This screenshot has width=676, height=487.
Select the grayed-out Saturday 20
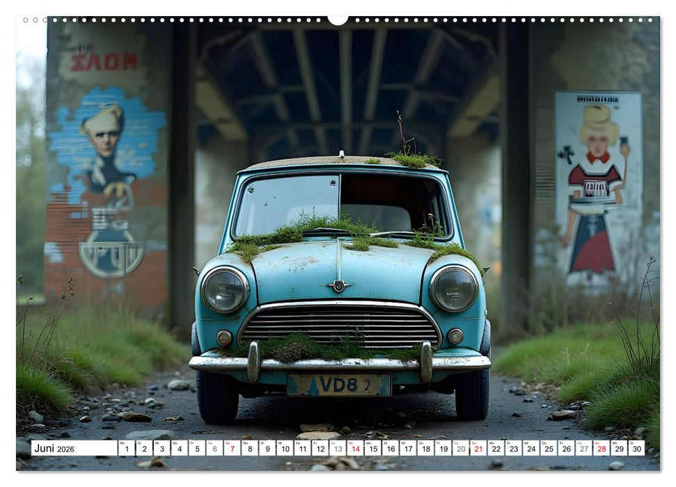461,451
